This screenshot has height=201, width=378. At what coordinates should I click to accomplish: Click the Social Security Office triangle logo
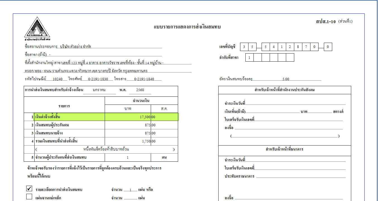point(37,27)
